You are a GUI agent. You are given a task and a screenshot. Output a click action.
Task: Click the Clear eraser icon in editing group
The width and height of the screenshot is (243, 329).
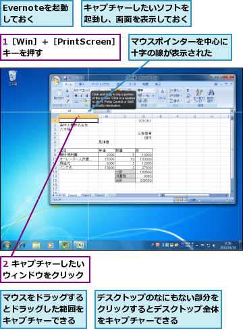coord(188,101)
